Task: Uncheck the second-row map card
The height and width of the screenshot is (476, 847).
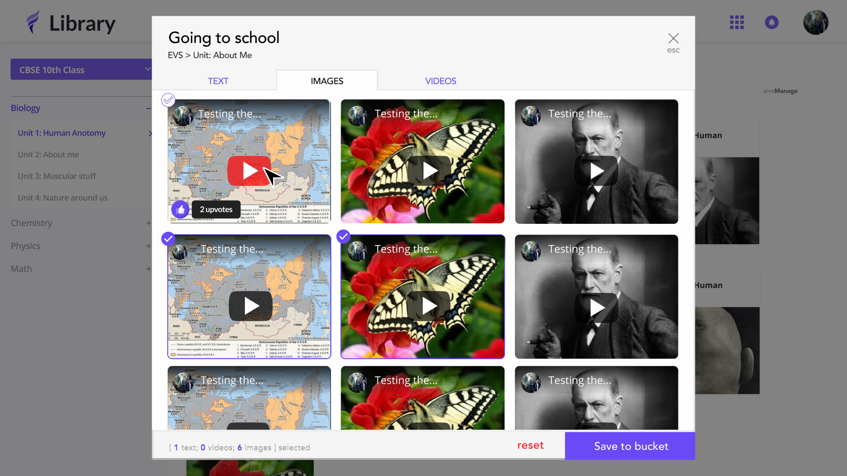Action: 168,239
